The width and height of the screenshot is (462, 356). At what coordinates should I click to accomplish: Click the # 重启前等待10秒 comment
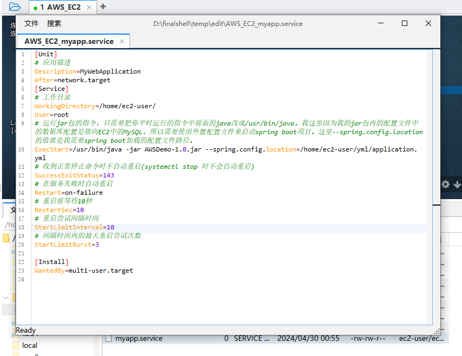pyautogui.click(x=64, y=201)
